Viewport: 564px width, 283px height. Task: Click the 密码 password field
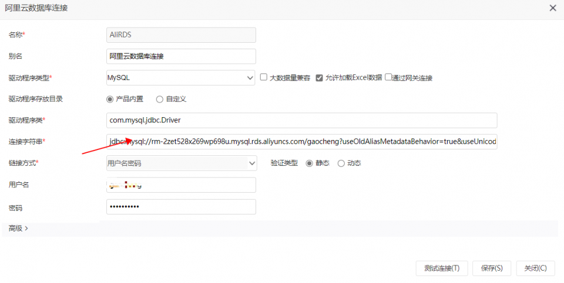[x=181, y=207]
